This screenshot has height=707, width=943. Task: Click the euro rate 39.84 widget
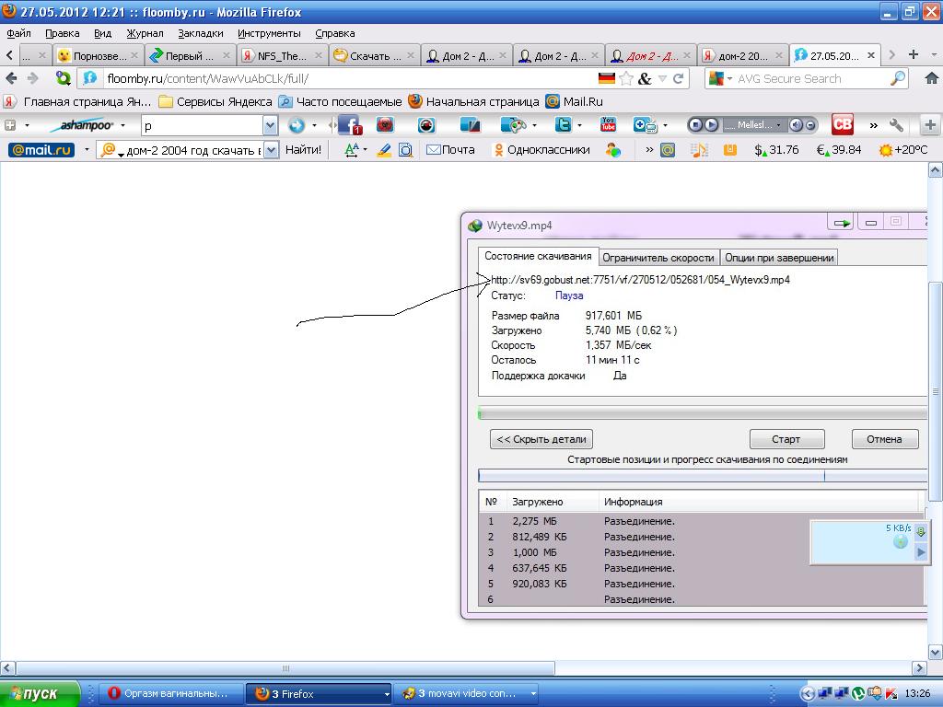click(839, 150)
